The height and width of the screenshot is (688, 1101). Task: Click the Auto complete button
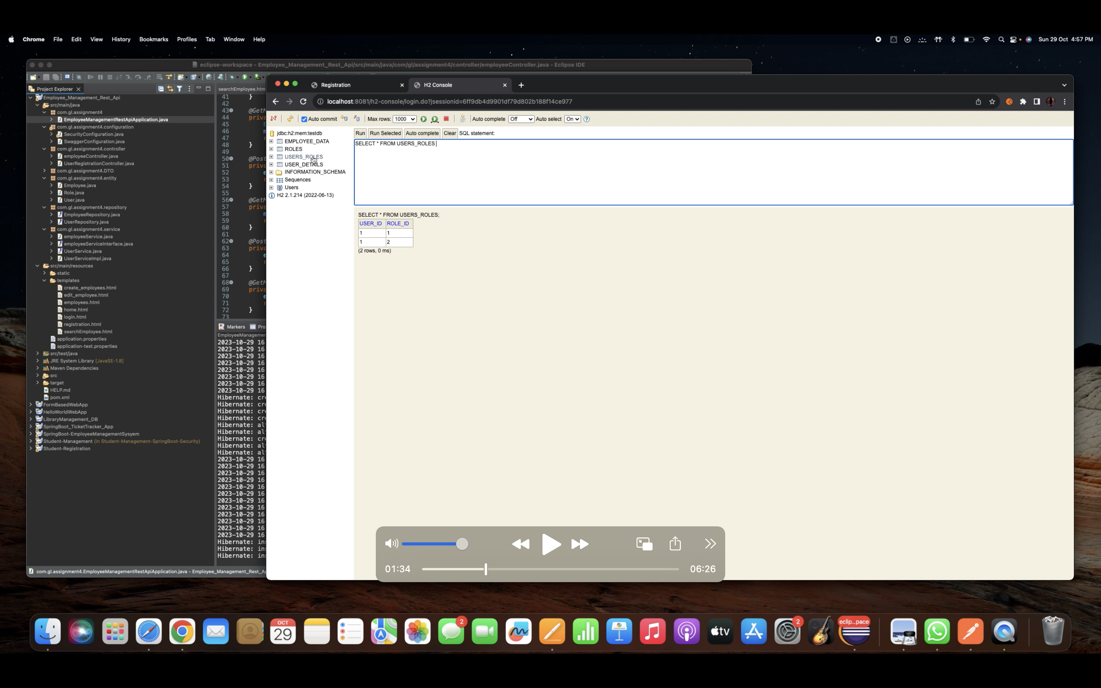point(422,133)
